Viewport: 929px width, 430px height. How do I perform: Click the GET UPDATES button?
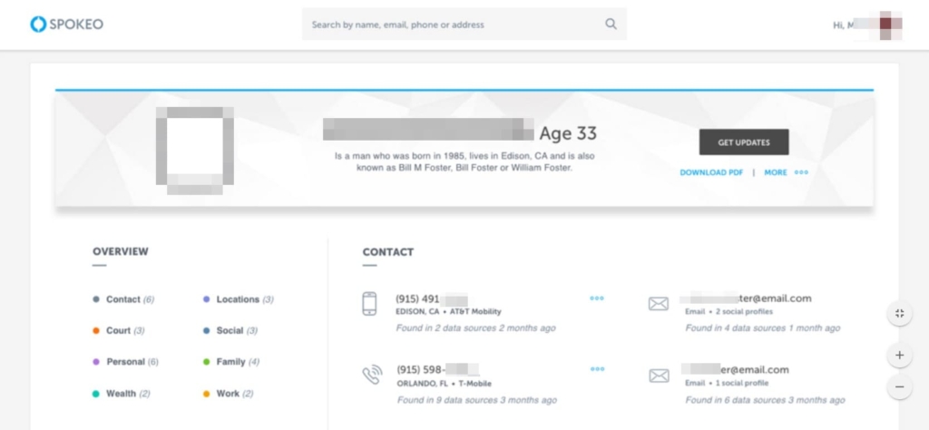[x=744, y=142]
